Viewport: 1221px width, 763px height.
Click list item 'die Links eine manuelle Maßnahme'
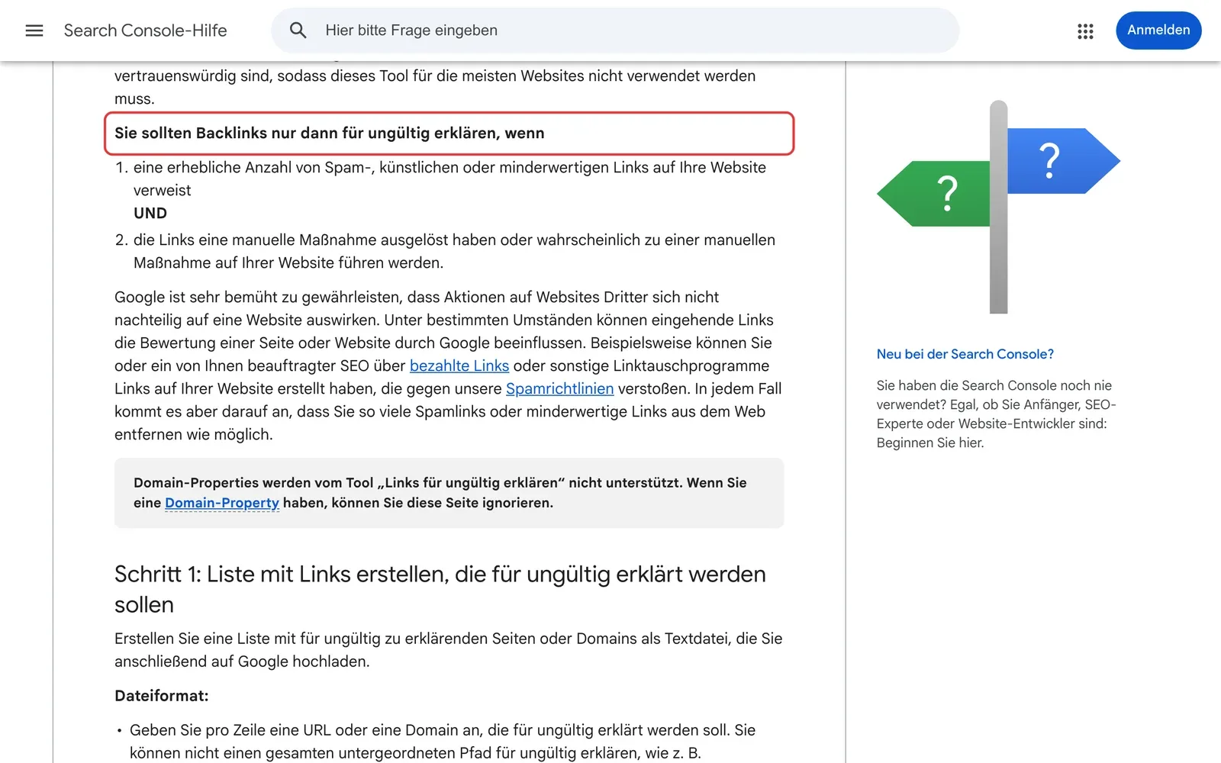click(x=454, y=251)
